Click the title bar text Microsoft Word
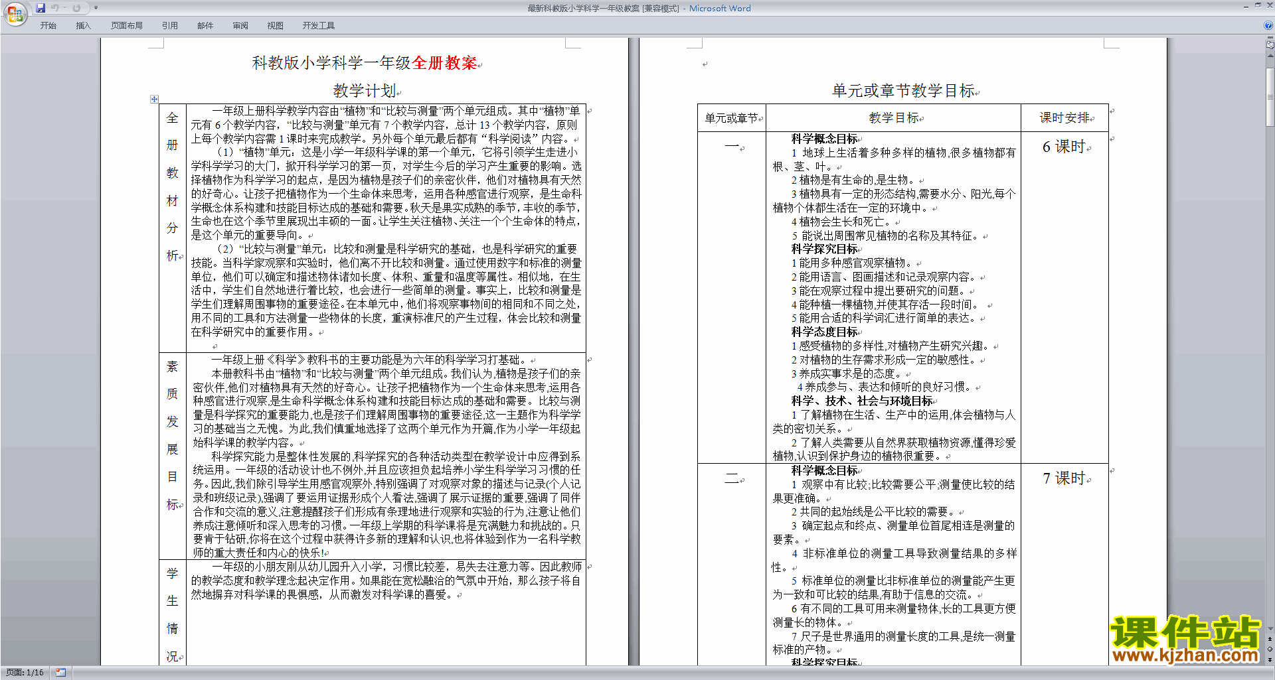This screenshot has height=680, width=1275. (x=720, y=8)
